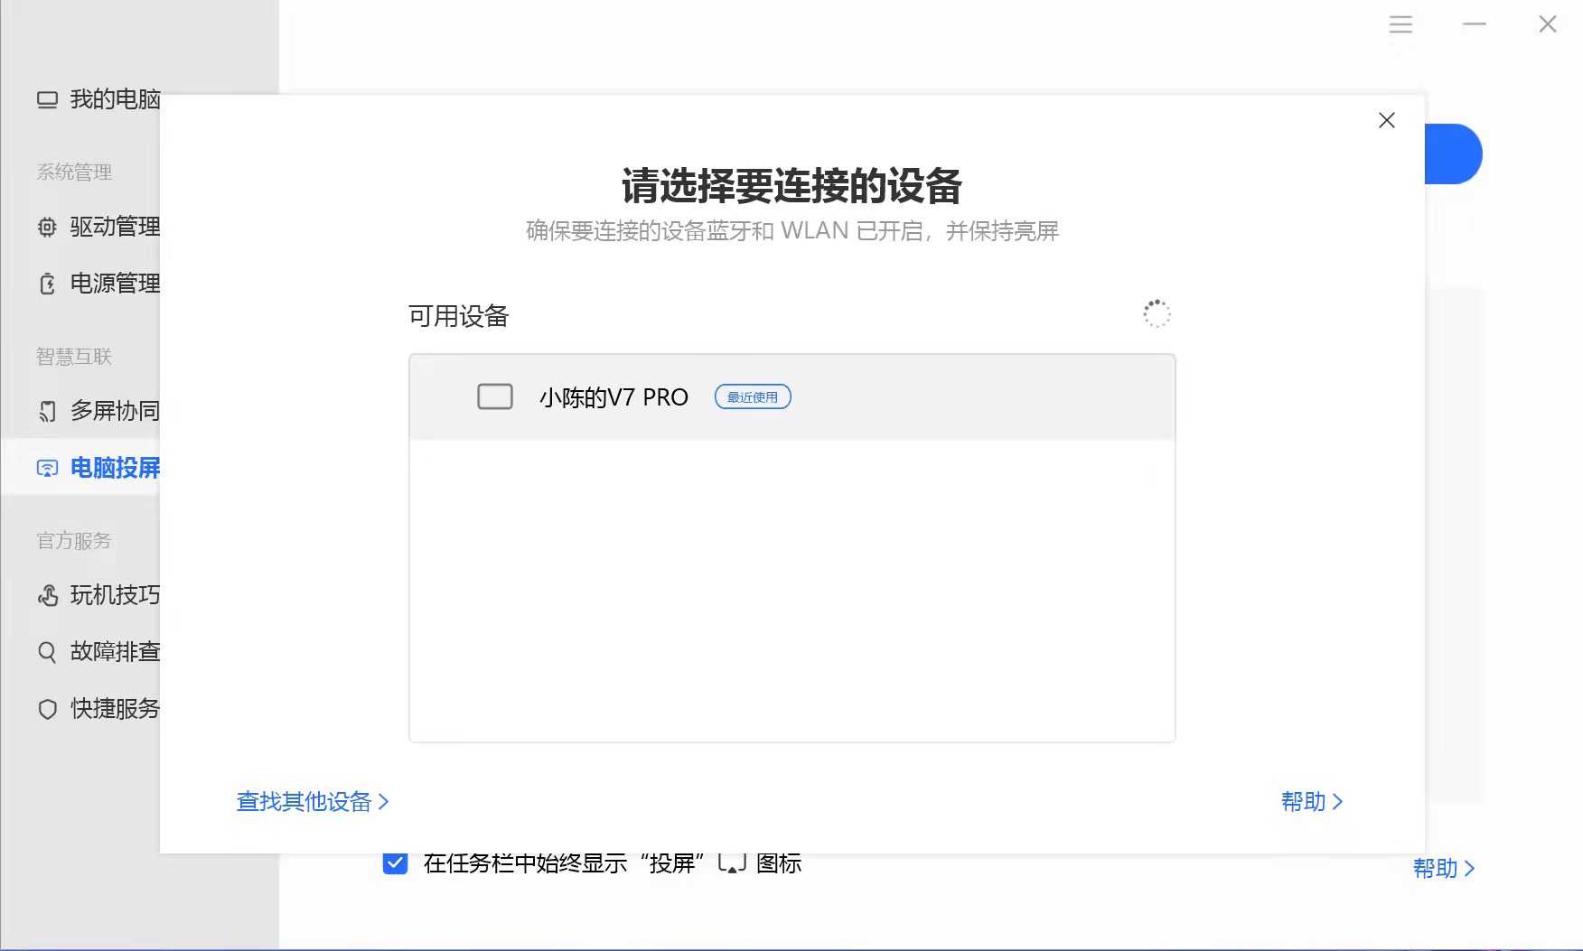Open 帮助 link in the dialog

1312,801
